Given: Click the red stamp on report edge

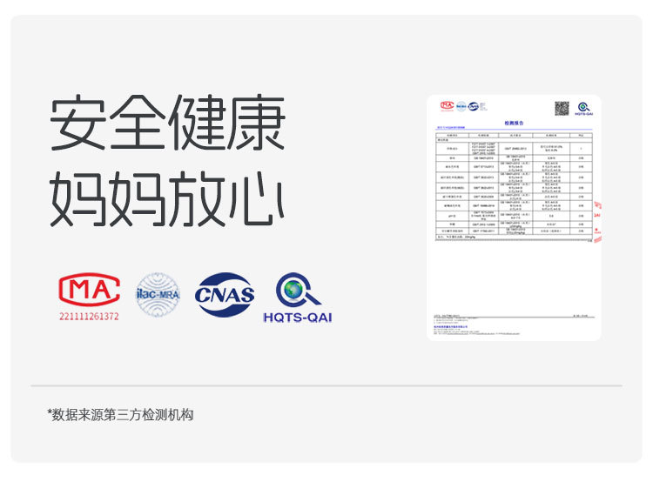Looking at the screenshot, I should tap(597, 222).
